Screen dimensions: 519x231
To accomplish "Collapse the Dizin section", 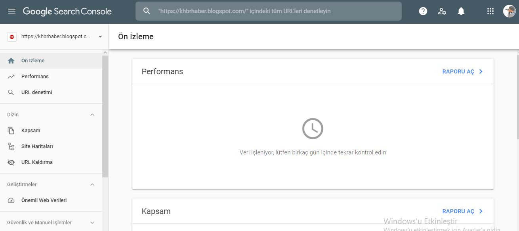I will point(92,115).
